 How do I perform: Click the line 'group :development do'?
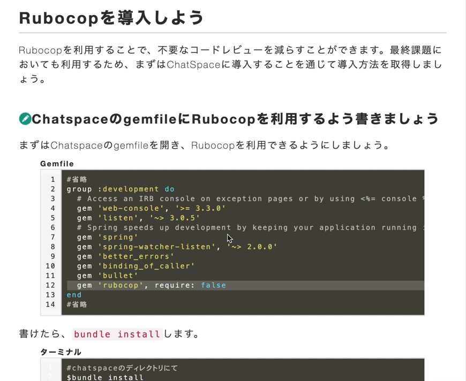(x=121, y=189)
